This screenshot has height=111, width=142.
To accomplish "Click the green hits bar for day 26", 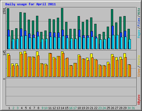I will point(112,17).
